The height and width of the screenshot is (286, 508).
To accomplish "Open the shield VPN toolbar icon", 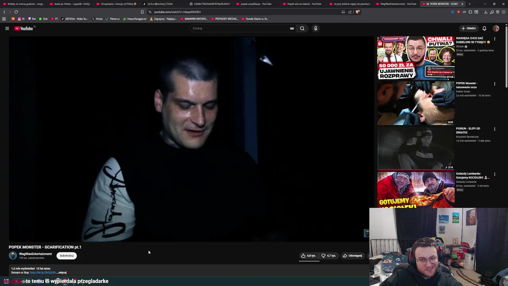I will [498, 12].
